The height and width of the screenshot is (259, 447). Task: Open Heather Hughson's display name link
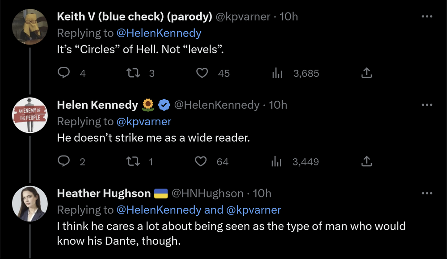click(104, 193)
